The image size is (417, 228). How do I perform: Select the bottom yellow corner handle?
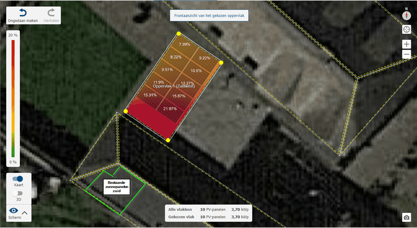[x=168, y=140]
